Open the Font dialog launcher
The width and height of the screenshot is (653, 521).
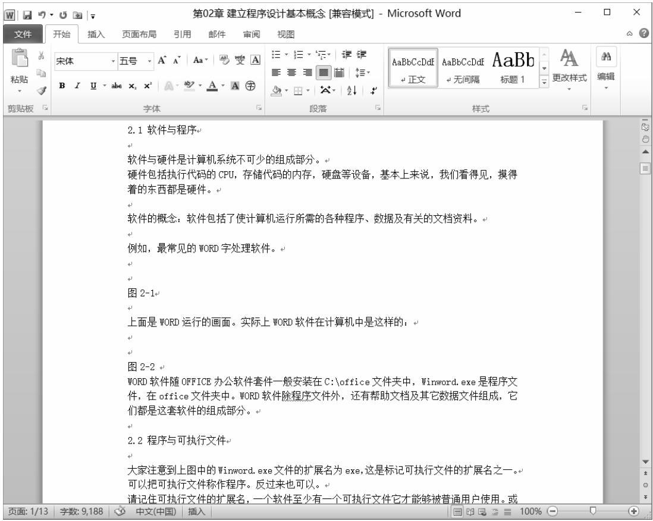259,108
